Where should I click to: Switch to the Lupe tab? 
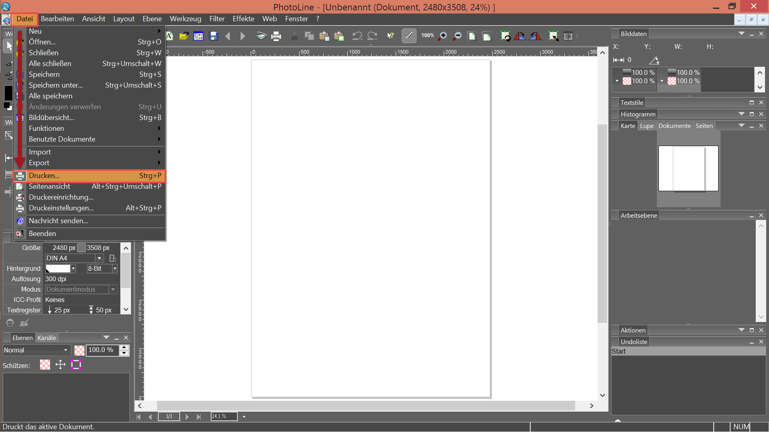tap(646, 126)
